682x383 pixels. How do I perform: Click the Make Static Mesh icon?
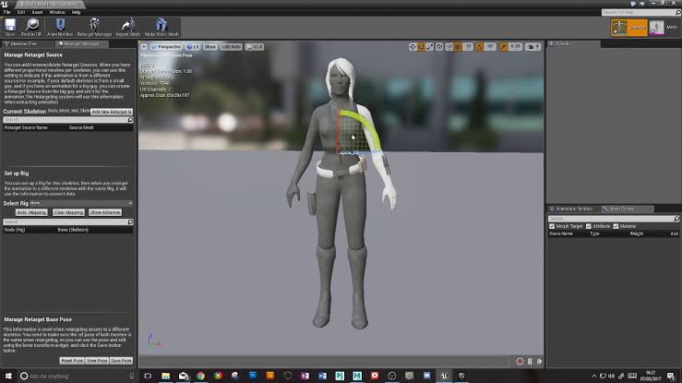tap(162, 27)
